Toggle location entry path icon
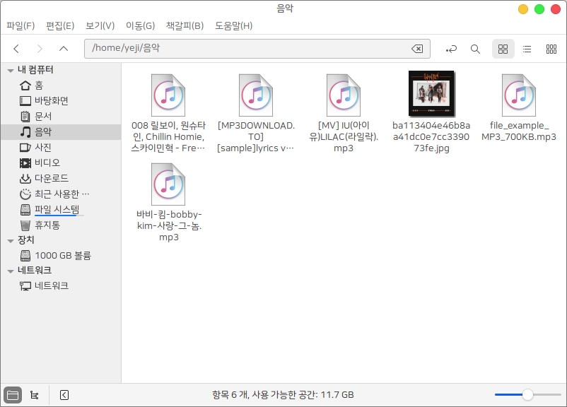567x407 pixels. point(451,49)
